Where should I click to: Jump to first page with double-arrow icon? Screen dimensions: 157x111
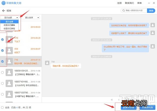pyautogui.click(x=112, y=99)
